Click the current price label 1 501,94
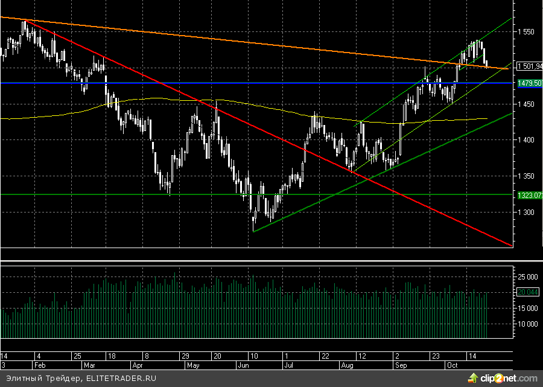Screen dimensions: 543x387 click(x=529, y=66)
